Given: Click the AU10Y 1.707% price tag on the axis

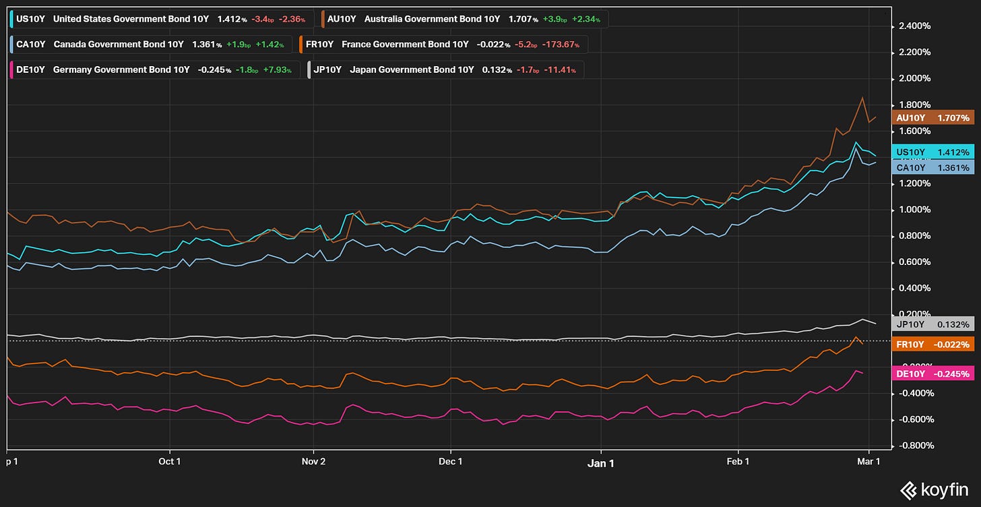Looking at the screenshot, I should click(933, 117).
